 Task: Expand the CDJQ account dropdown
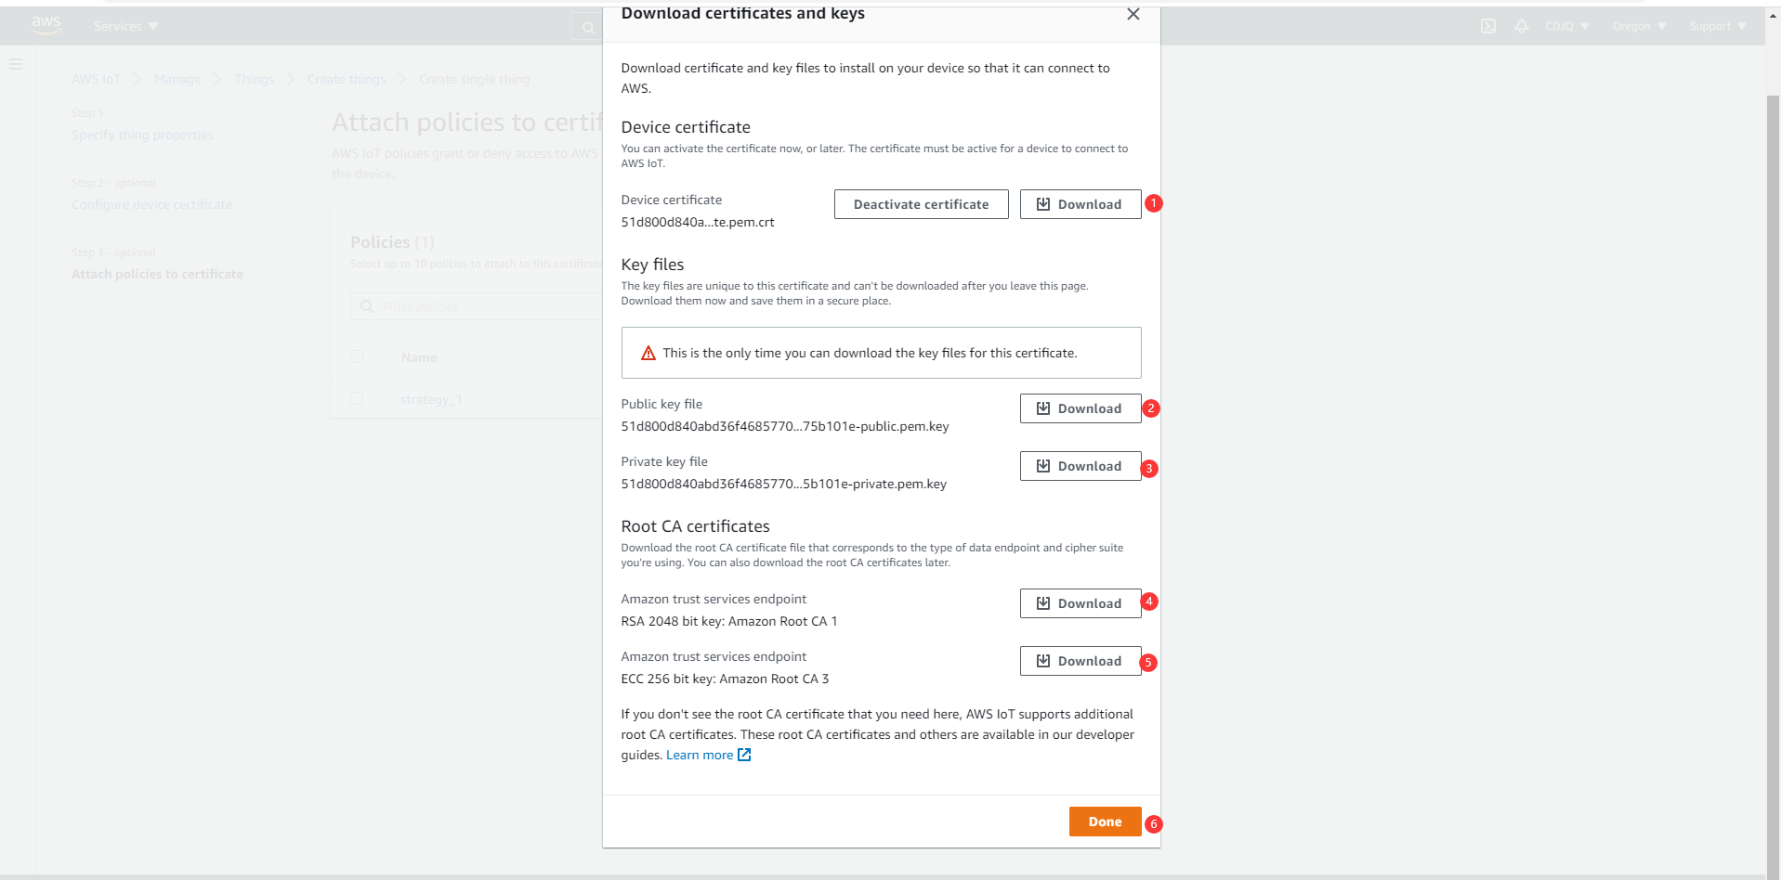1567,26
